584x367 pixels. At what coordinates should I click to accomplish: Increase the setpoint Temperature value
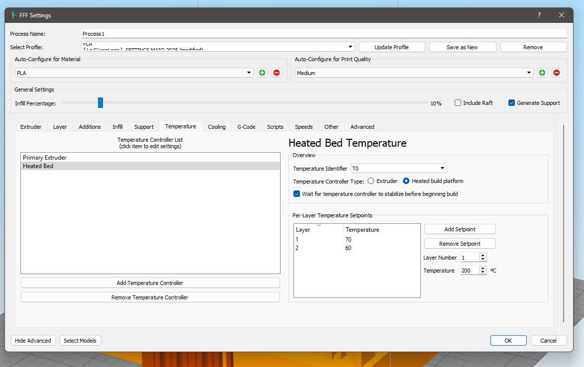click(x=483, y=269)
